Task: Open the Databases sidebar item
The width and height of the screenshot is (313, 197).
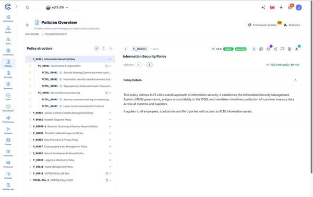Action: 8,164
